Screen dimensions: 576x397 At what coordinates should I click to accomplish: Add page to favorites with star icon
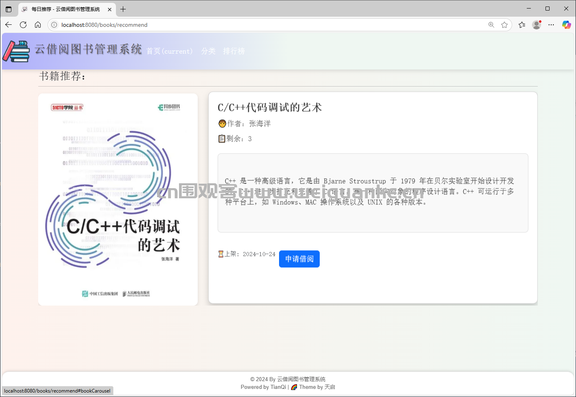tap(504, 25)
